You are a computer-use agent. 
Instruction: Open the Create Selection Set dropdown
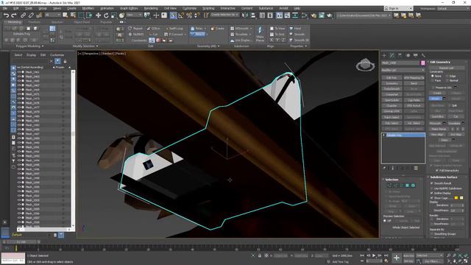tap(224, 15)
